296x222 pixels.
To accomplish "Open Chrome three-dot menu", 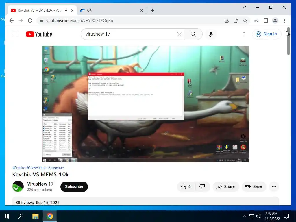I will point(284,21).
